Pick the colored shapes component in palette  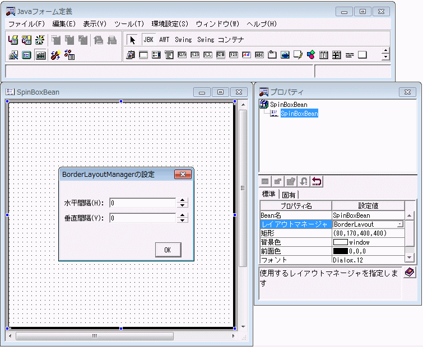click(x=311, y=55)
